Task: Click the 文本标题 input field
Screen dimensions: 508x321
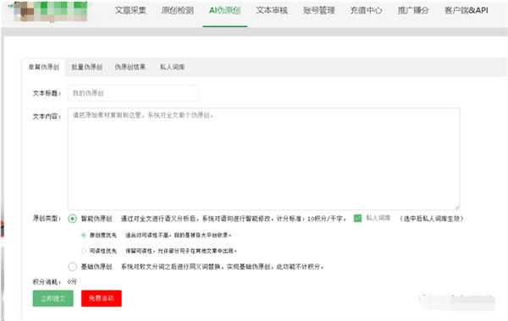Action: click(x=133, y=93)
